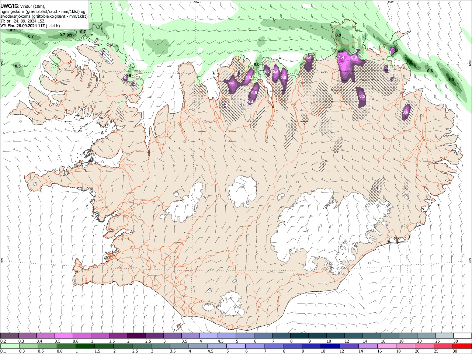Click the round white Hofsjökull glacier in central Iceland
The image size is (472, 354).
click(242, 191)
